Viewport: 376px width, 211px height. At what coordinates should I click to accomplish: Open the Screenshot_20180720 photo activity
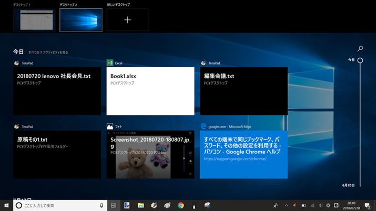click(150, 154)
